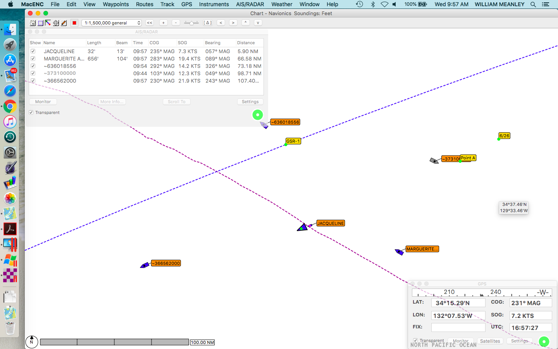
Task: Click the LAT input field in GPS panel
Action: [458, 303]
